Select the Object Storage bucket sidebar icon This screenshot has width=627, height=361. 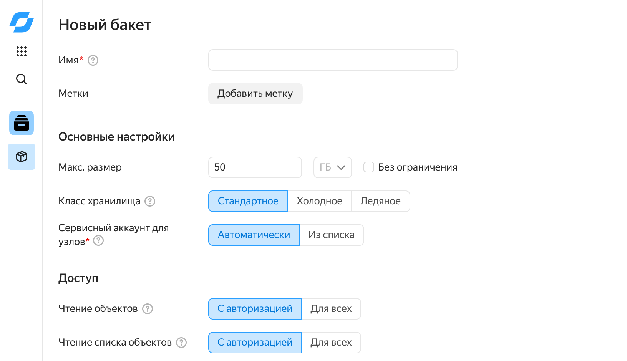pos(22,123)
